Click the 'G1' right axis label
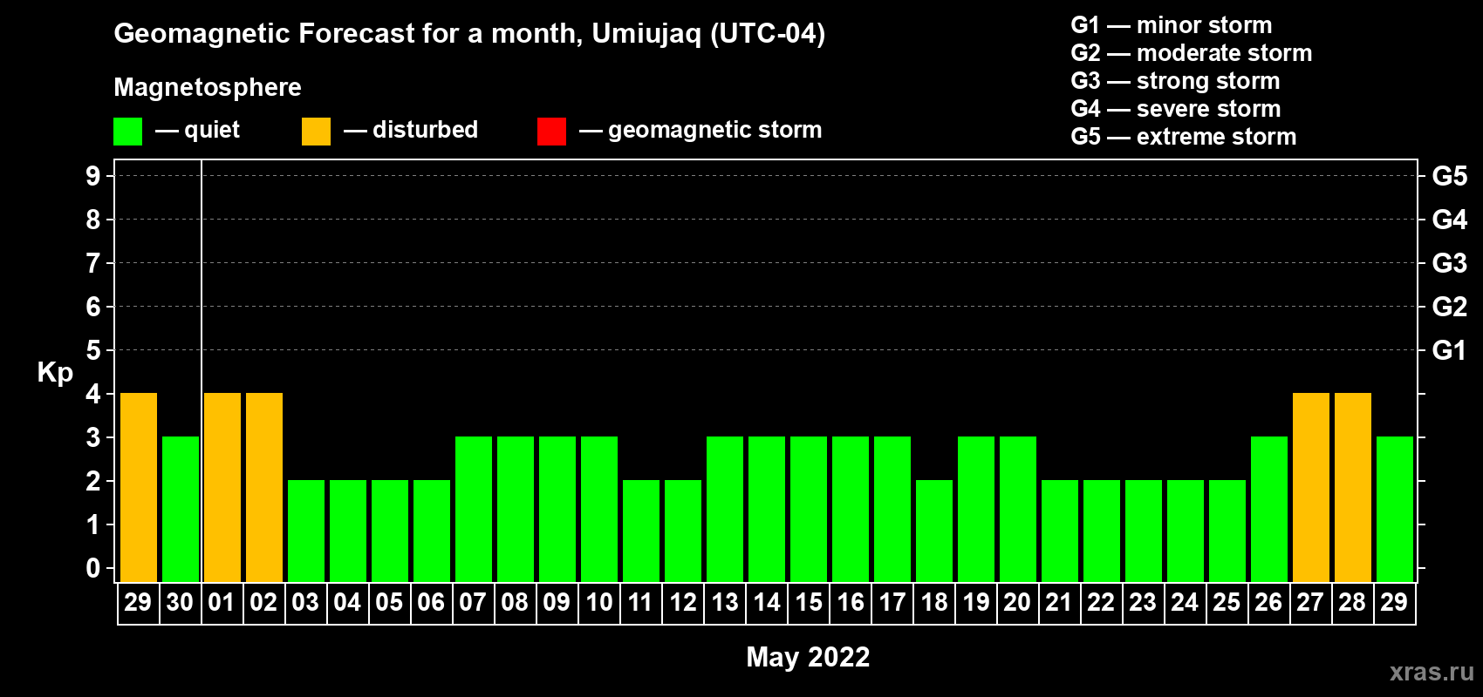The height and width of the screenshot is (697, 1483). [x=1450, y=350]
